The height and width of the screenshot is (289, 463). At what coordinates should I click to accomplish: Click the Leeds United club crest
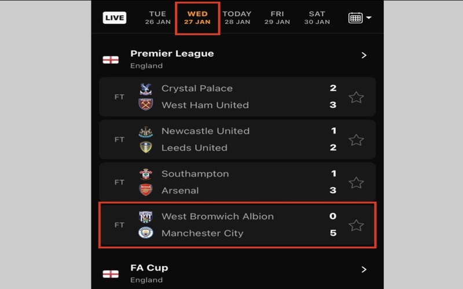pyautogui.click(x=146, y=148)
